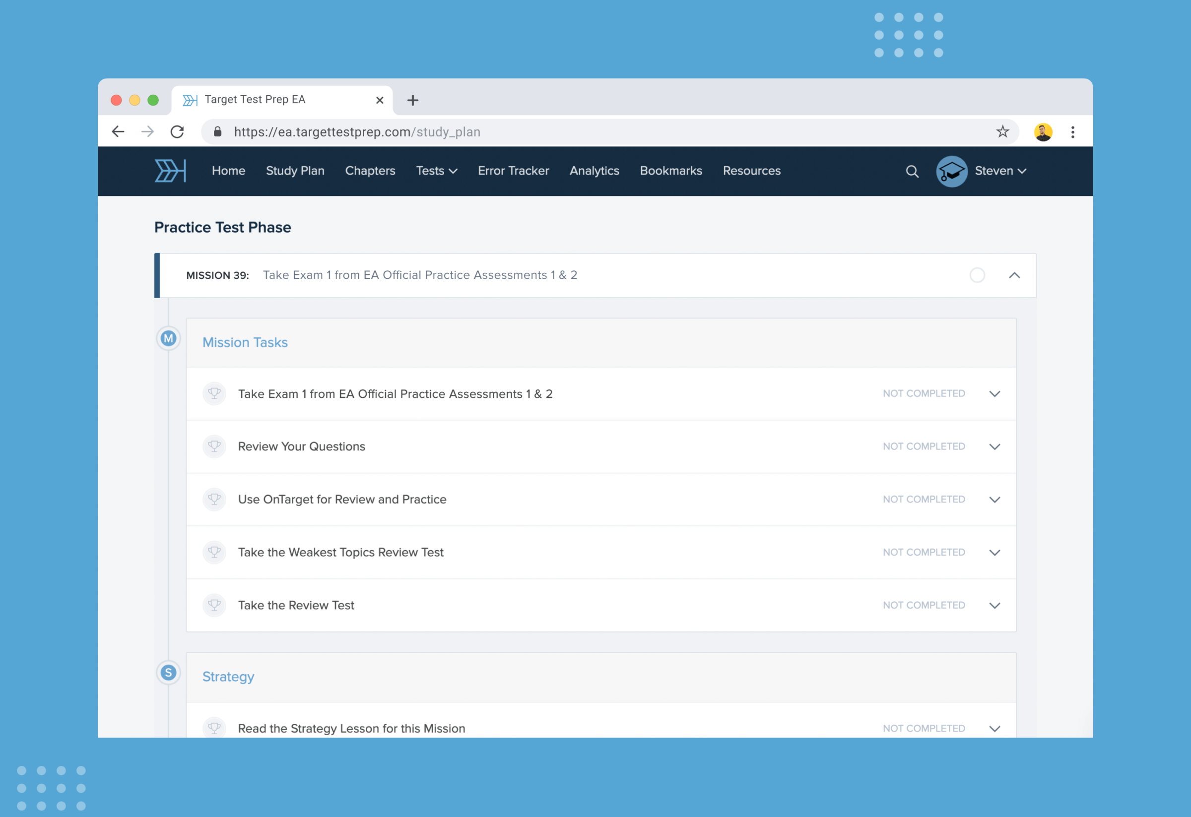Mark Mission 39 complete via the circle
The image size is (1191, 817).
click(x=977, y=275)
